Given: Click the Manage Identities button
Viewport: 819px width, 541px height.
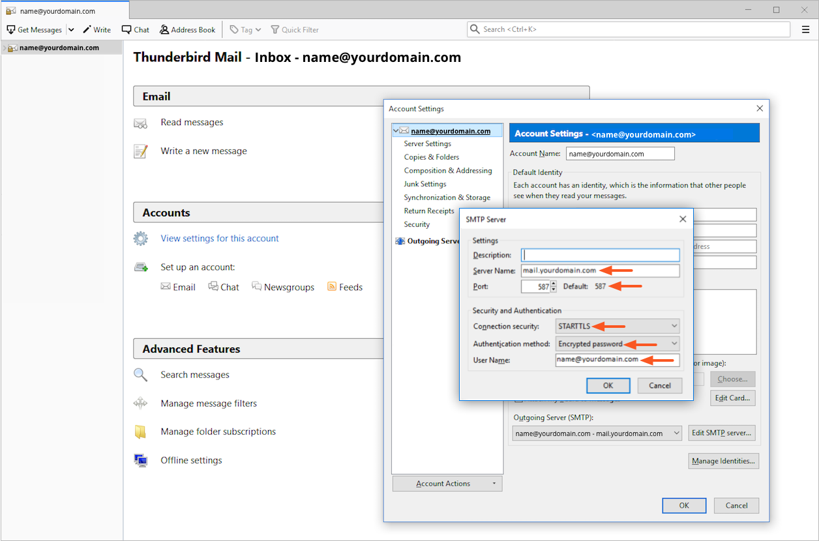Looking at the screenshot, I should 723,461.
